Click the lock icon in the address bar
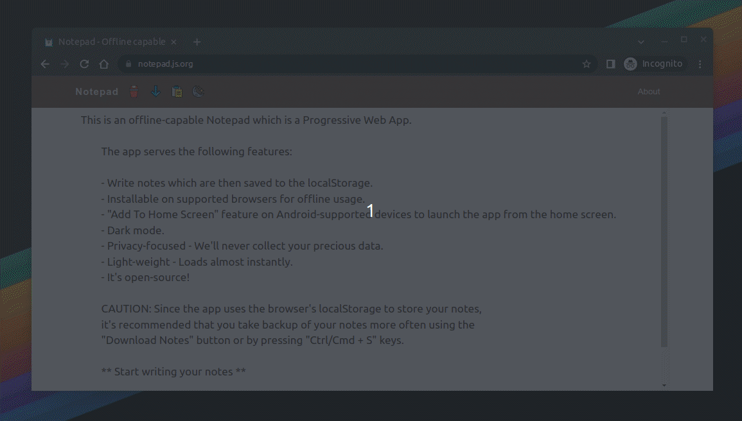This screenshot has width=742, height=421. 128,64
